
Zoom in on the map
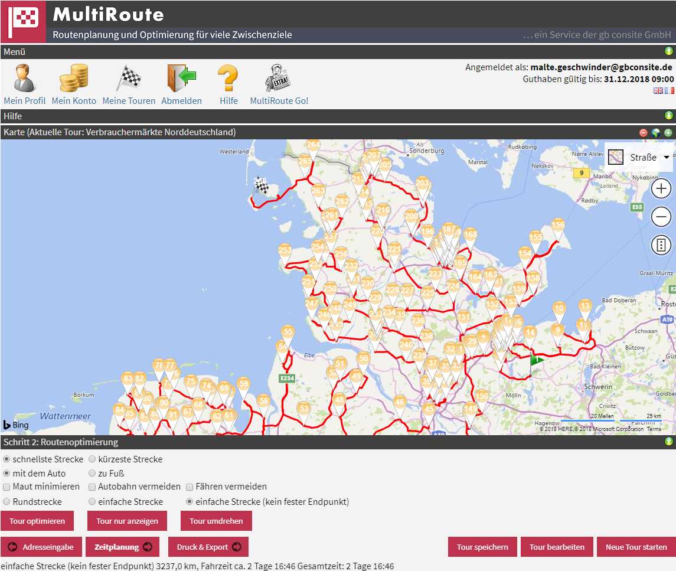tap(661, 188)
